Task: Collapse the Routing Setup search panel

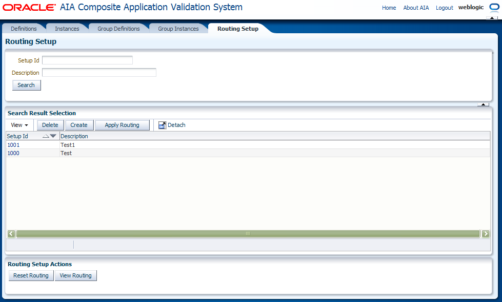Action: 483,104
